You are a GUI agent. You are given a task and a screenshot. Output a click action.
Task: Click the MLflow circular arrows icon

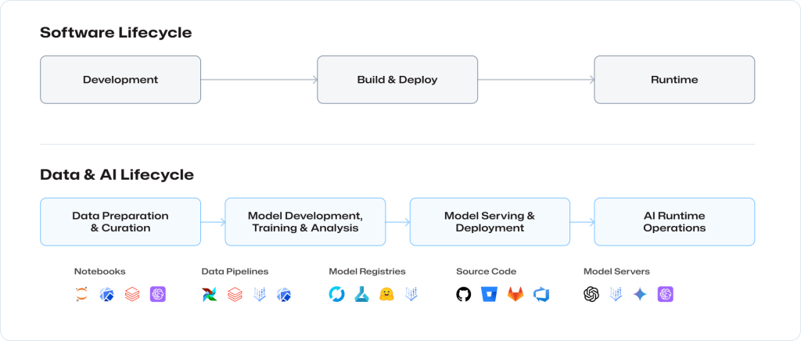click(x=336, y=294)
